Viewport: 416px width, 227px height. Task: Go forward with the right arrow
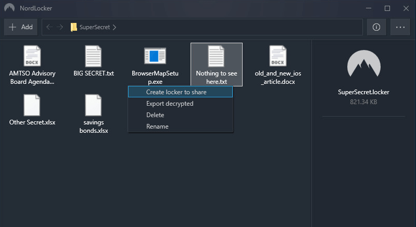tap(60, 27)
